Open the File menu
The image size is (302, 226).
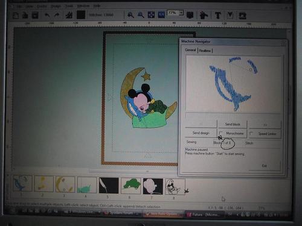coord(19,7)
